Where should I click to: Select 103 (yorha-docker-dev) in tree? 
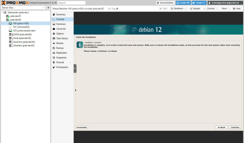point(26,31)
